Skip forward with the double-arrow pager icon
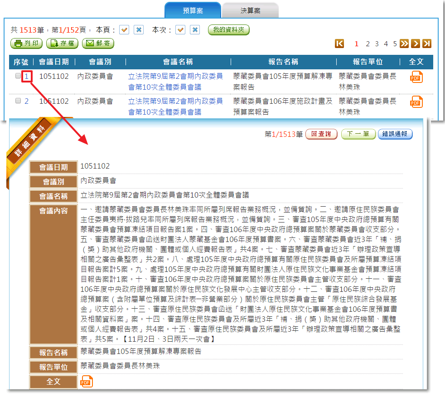 (x=404, y=44)
